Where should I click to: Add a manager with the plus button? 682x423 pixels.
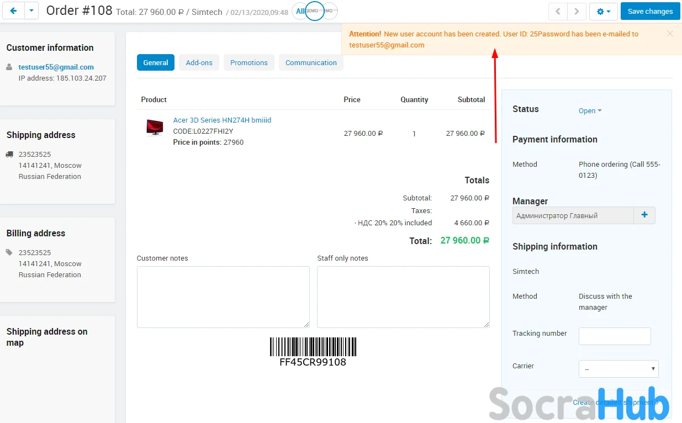(644, 215)
